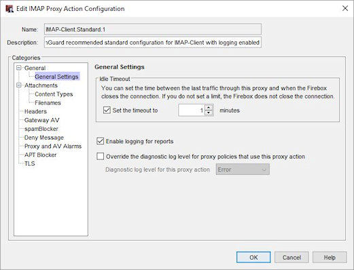Click the WatchGuard app icon in title bar
354x270 pixels.
pyautogui.click(x=10, y=9)
